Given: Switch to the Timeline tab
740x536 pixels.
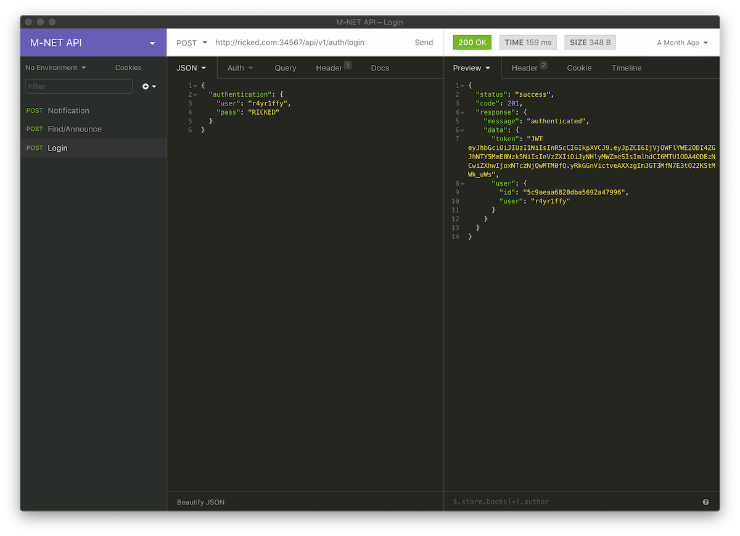Looking at the screenshot, I should pos(627,68).
